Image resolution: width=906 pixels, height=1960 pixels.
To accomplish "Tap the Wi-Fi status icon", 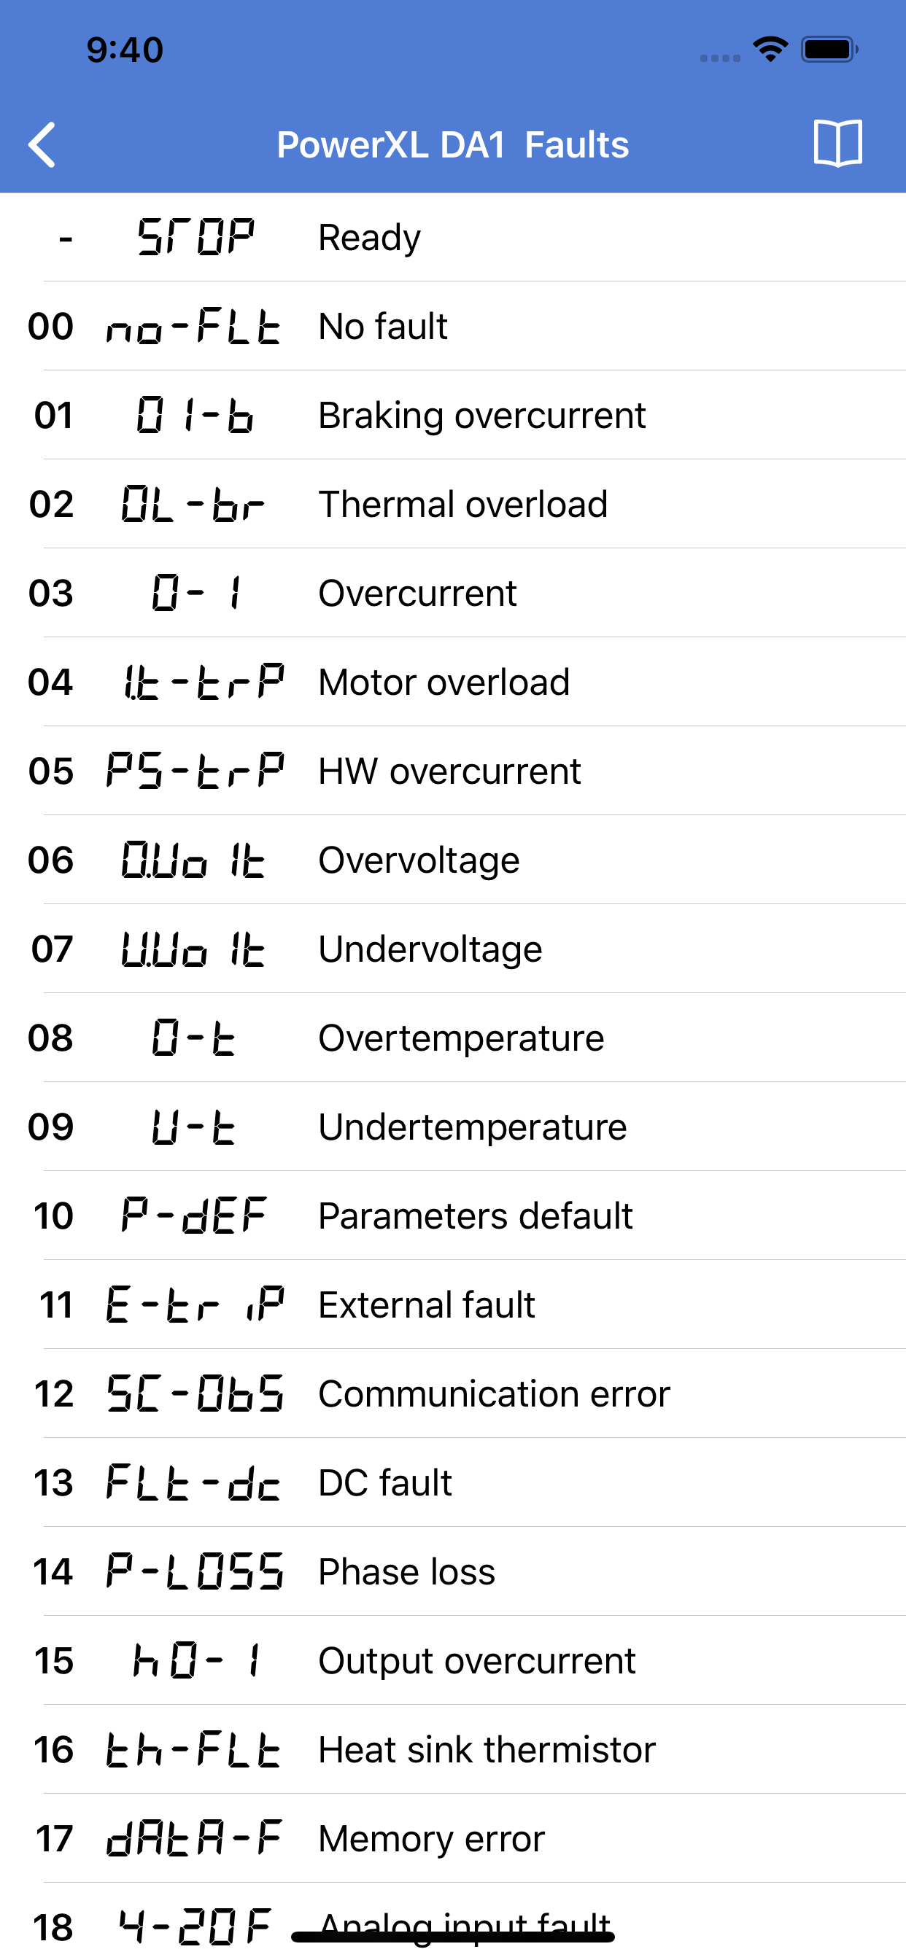I will click(769, 48).
